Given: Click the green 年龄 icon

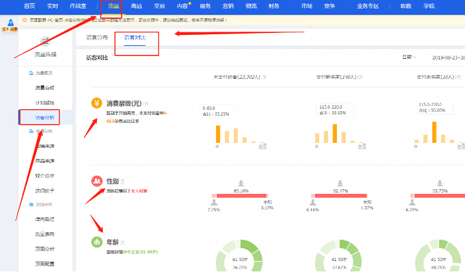Looking at the screenshot, I should click(x=96, y=242).
